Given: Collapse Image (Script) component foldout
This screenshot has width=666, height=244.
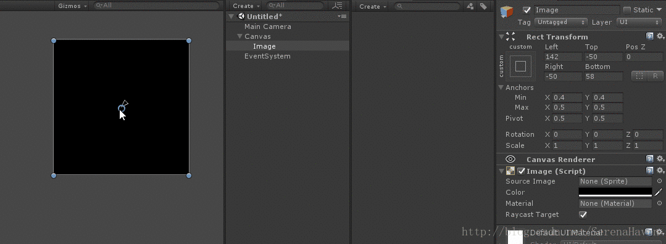Looking at the screenshot, I should click(x=501, y=171).
